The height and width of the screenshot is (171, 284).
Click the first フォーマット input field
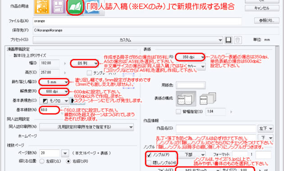click(240, 155)
